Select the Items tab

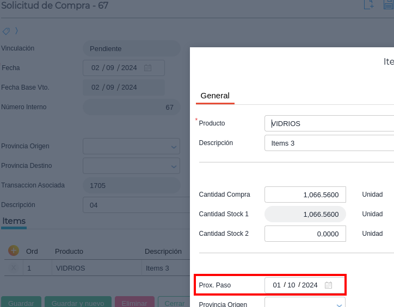pos(14,221)
